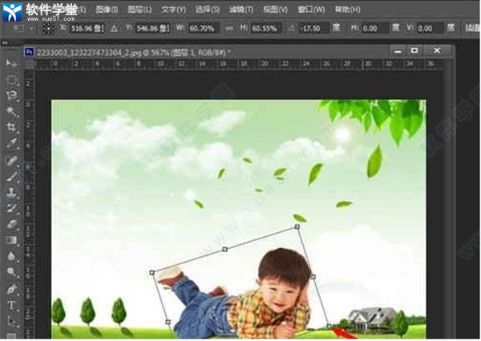Select the Elliptical Marquee tool
Viewport: 481px width, 341px height.
[11, 79]
